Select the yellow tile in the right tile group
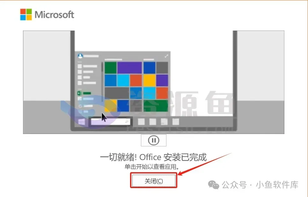The height and width of the screenshot is (197, 308). pos(150,81)
